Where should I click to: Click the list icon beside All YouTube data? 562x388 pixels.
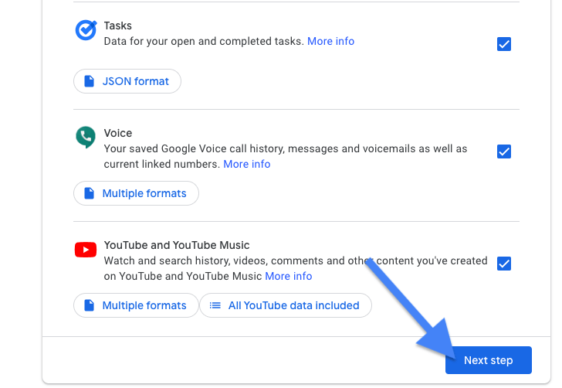click(215, 305)
